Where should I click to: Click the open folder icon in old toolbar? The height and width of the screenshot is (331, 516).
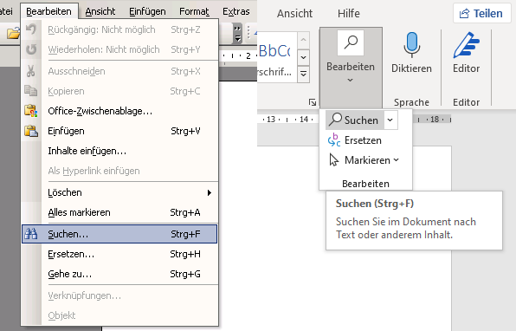[x=13, y=33]
